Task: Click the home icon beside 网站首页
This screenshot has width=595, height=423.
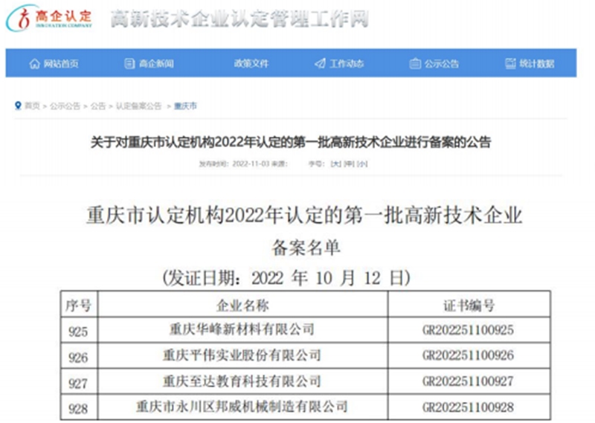Action: tap(34, 64)
